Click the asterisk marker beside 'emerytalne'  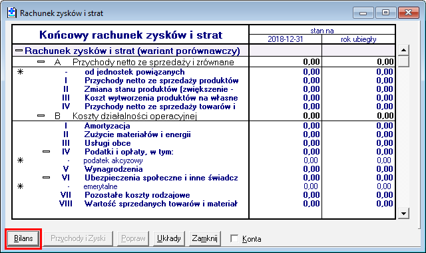pyautogui.click(x=21, y=186)
